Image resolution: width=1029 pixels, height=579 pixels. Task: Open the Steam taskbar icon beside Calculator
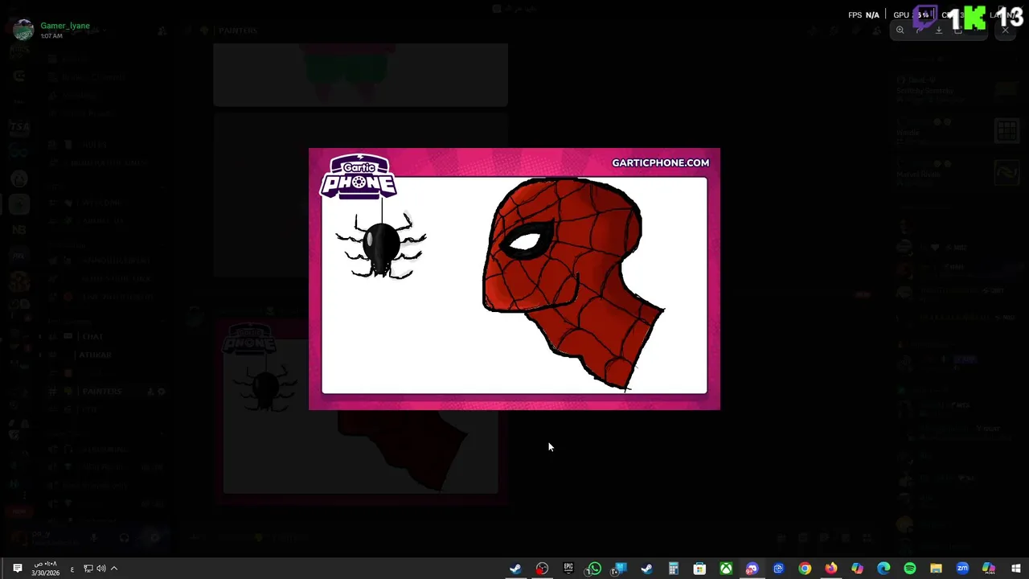point(646,569)
